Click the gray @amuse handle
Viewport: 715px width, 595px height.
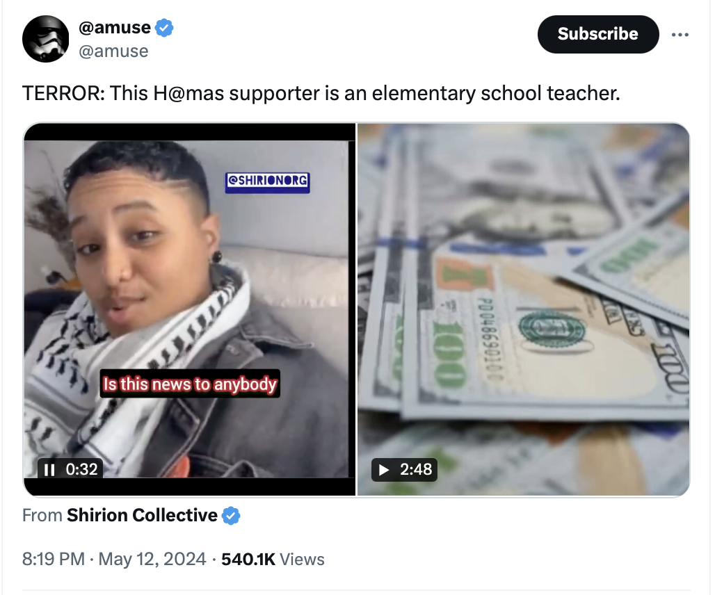pos(113,51)
